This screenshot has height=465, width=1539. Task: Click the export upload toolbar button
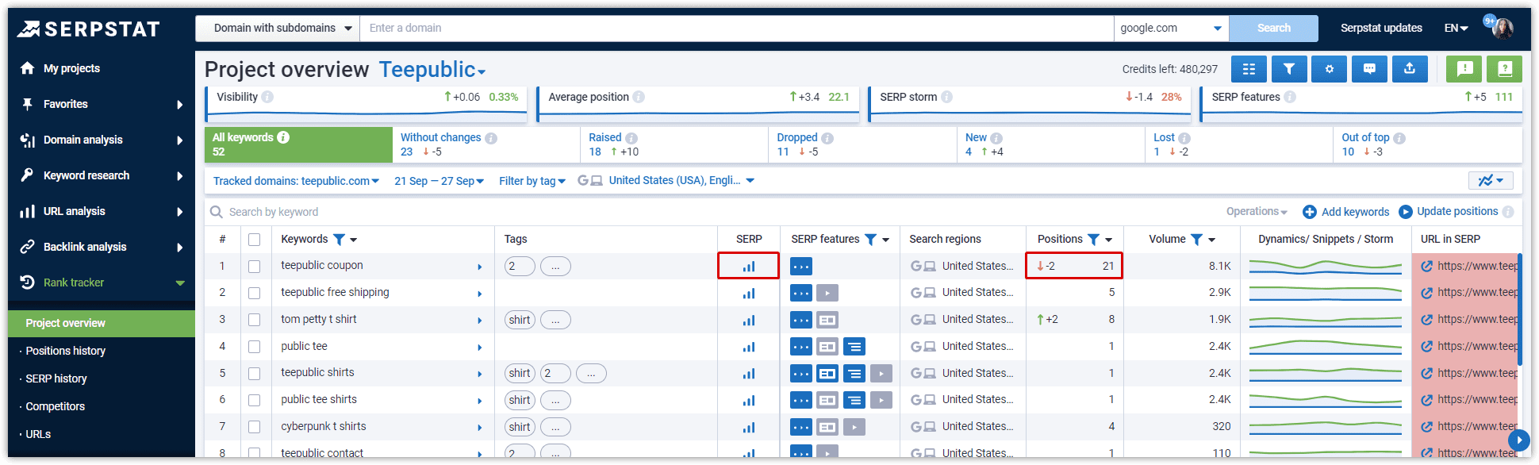click(x=1410, y=69)
